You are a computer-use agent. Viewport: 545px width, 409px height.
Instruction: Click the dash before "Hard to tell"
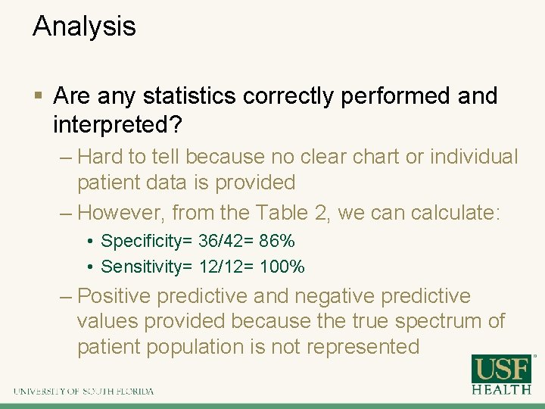pyautogui.click(x=65, y=158)
